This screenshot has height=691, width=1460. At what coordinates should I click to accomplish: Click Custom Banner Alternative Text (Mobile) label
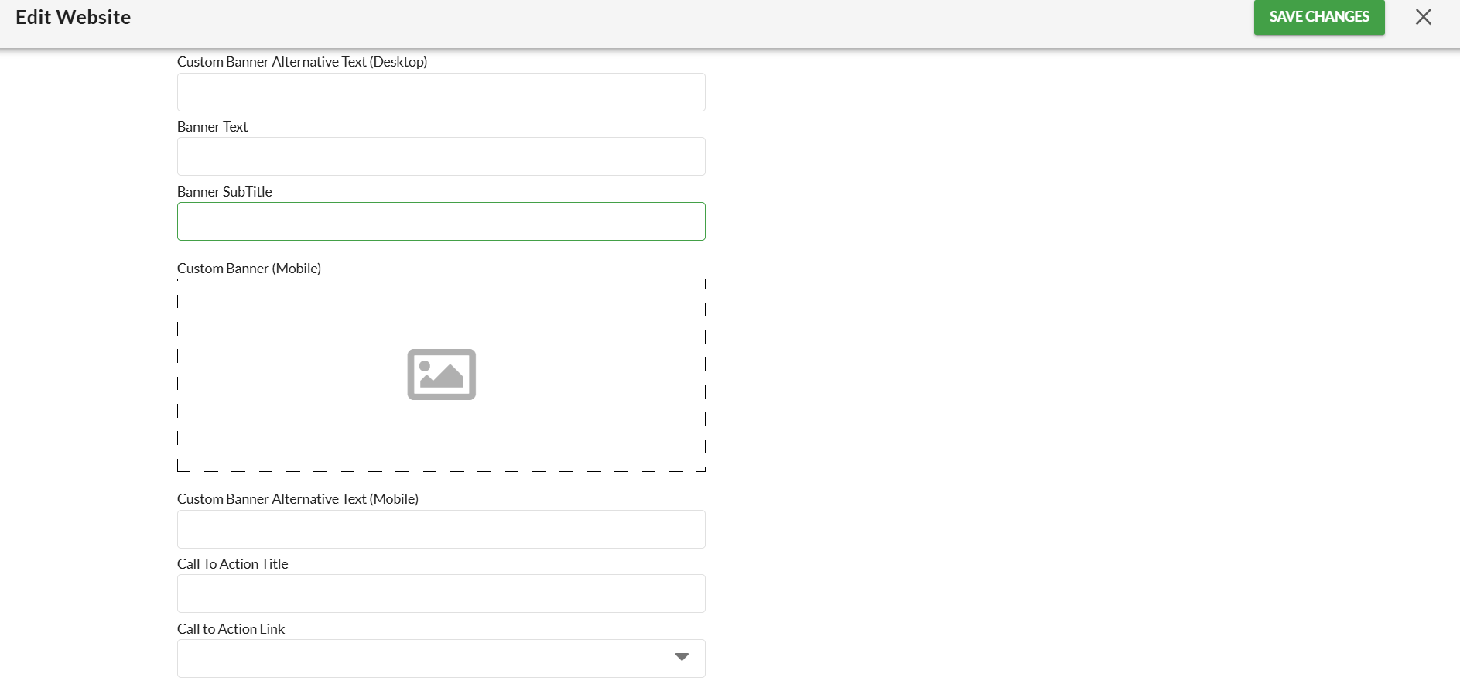pyautogui.click(x=297, y=499)
